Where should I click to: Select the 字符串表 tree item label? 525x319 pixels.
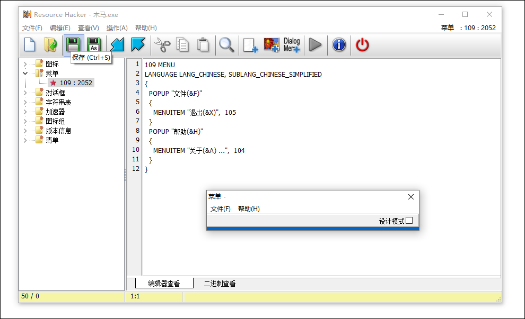pyautogui.click(x=58, y=102)
